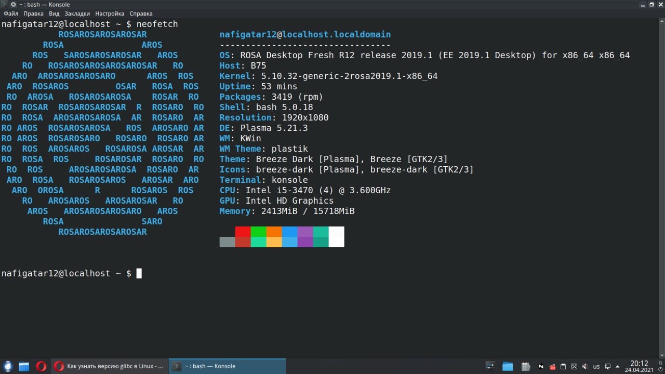The image size is (665, 374).
Task: Minimize the Konsole window
Action: 644,4
